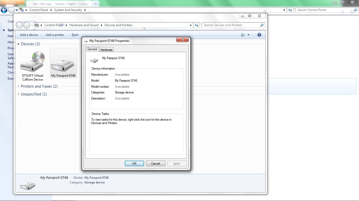
Task: Click 'Storage device' category in details pane
Action: [x=94, y=182]
